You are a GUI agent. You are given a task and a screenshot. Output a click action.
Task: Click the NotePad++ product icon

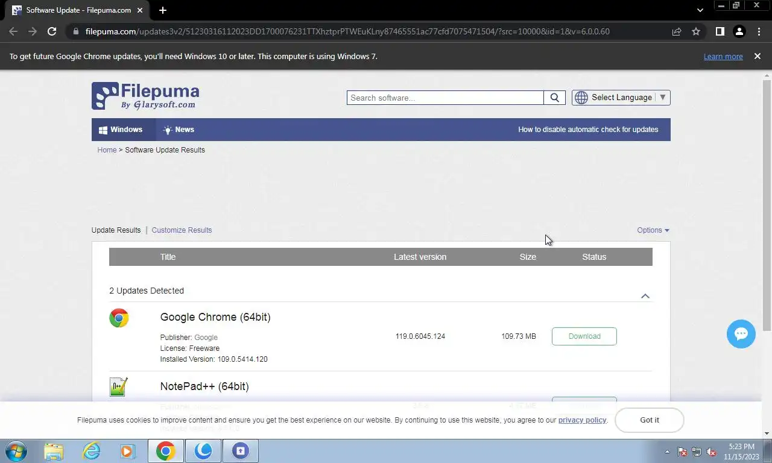tap(119, 387)
